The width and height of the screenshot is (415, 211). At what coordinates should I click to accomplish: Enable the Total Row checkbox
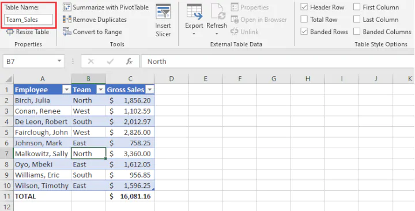pos(304,20)
